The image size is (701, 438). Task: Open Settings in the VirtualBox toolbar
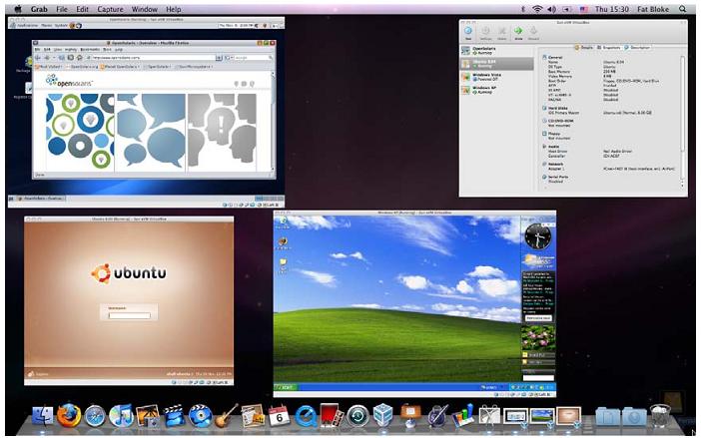[x=485, y=33]
